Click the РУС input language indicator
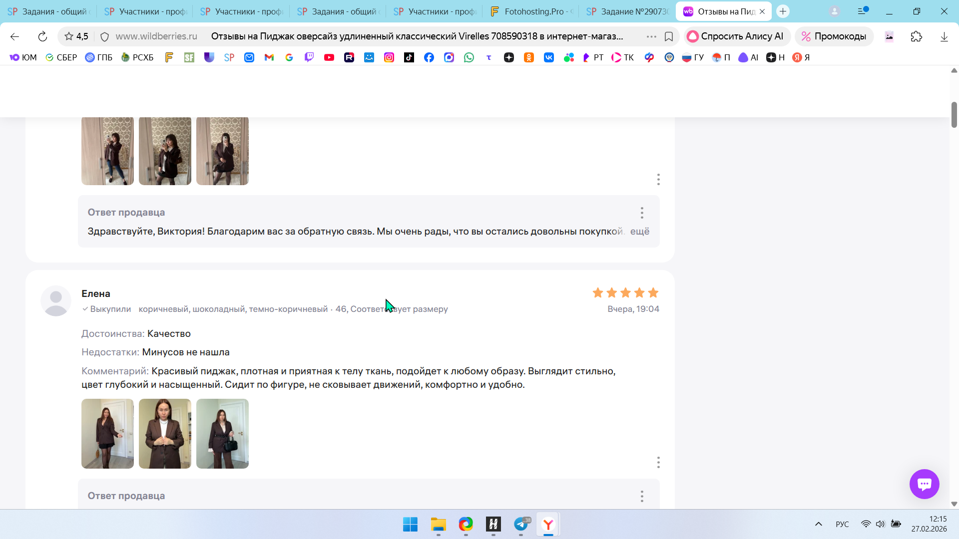The height and width of the screenshot is (539, 959). (842, 524)
